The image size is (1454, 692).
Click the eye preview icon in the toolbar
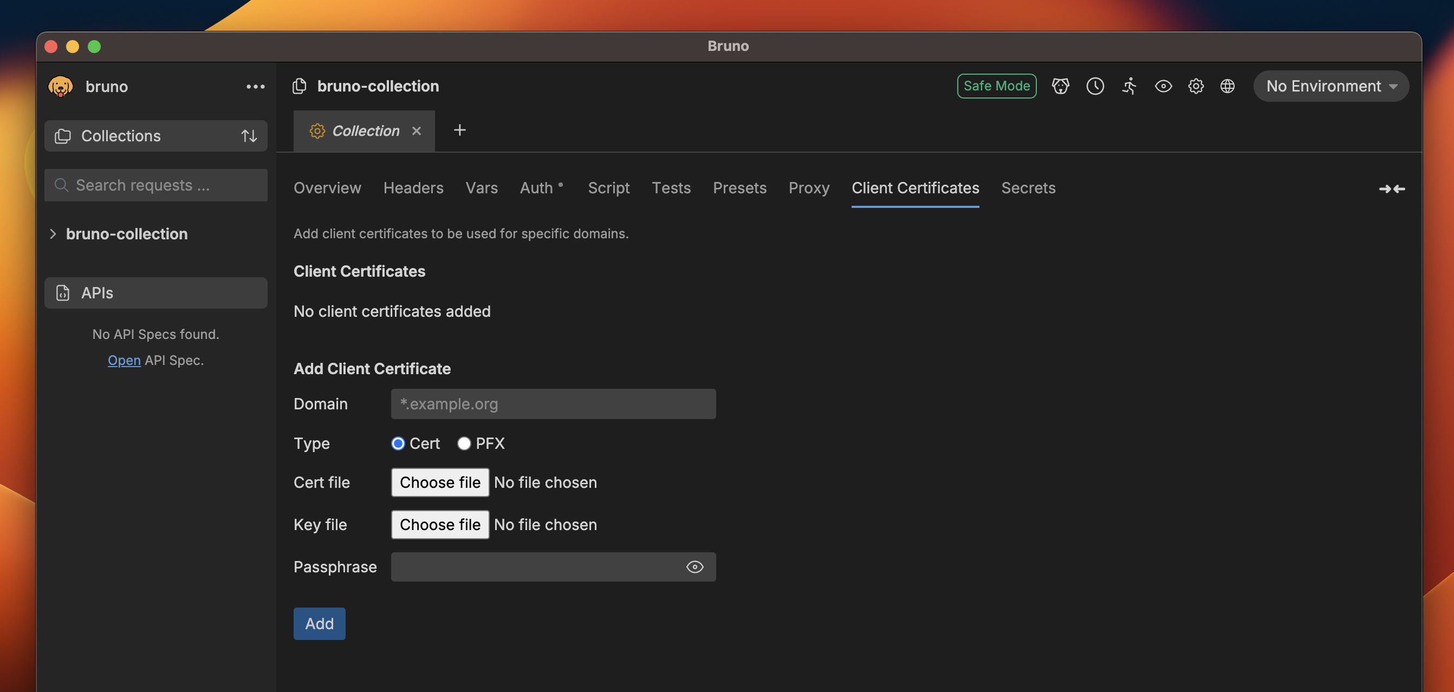pyautogui.click(x=1163, y=86)
